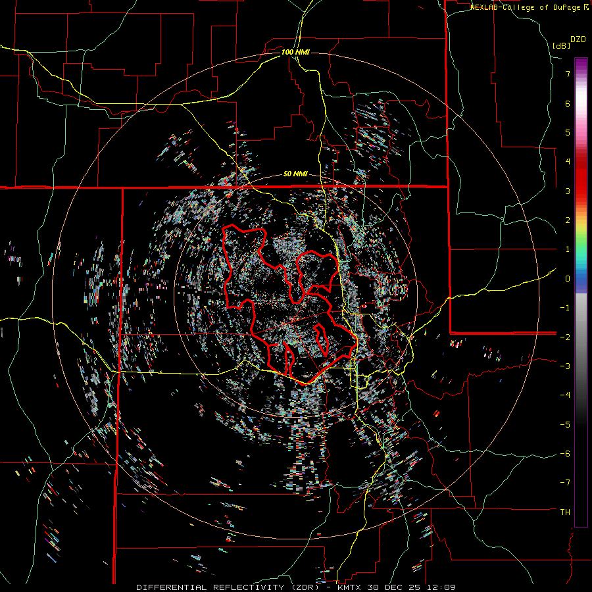Click the 3 value on color scale
The height and width of the screenshot is (592, 592).
pos(568,191)
